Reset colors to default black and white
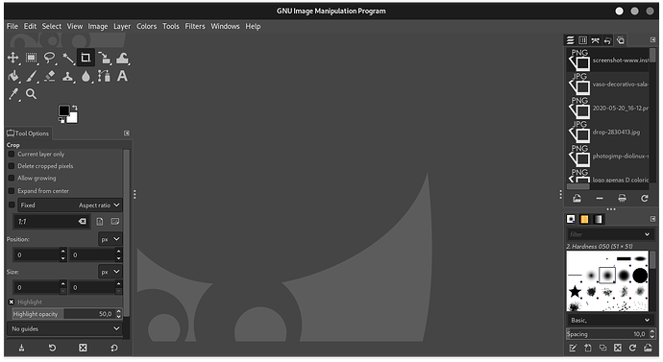Image resolution: width=663 pixels, height=362 pixels. pyautogui.click(x=61, y=120)
